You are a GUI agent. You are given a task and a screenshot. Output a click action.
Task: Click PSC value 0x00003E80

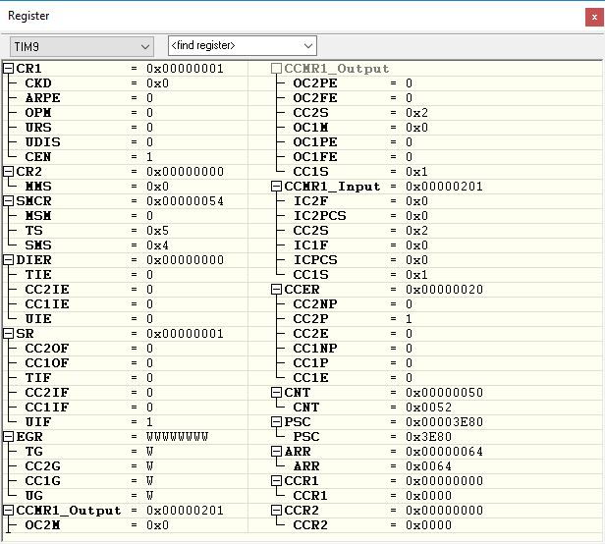[x=444, y=421]
